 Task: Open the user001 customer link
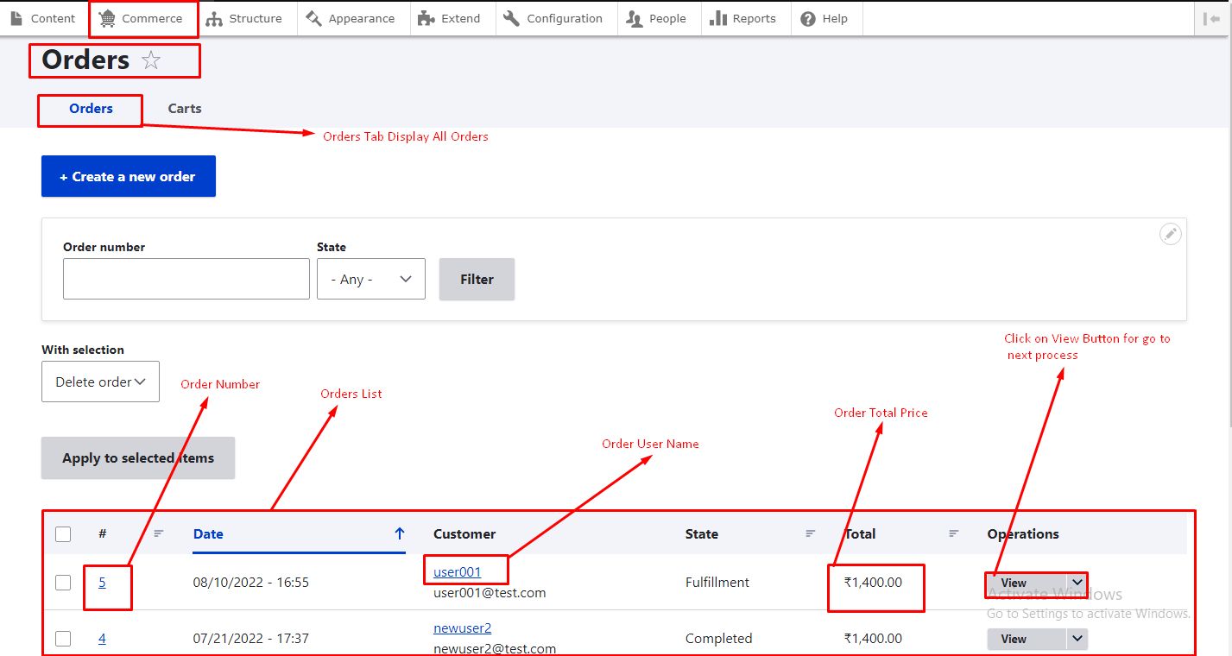[x=457, y=572]
